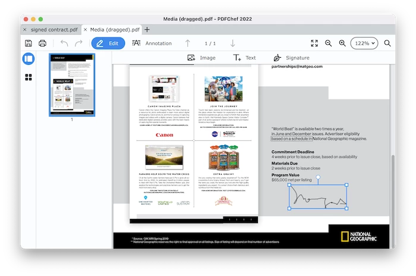
Task: Undo the last action
Action: [64, 43]
